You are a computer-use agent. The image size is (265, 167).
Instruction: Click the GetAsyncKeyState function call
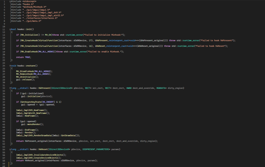coord(29,102)
